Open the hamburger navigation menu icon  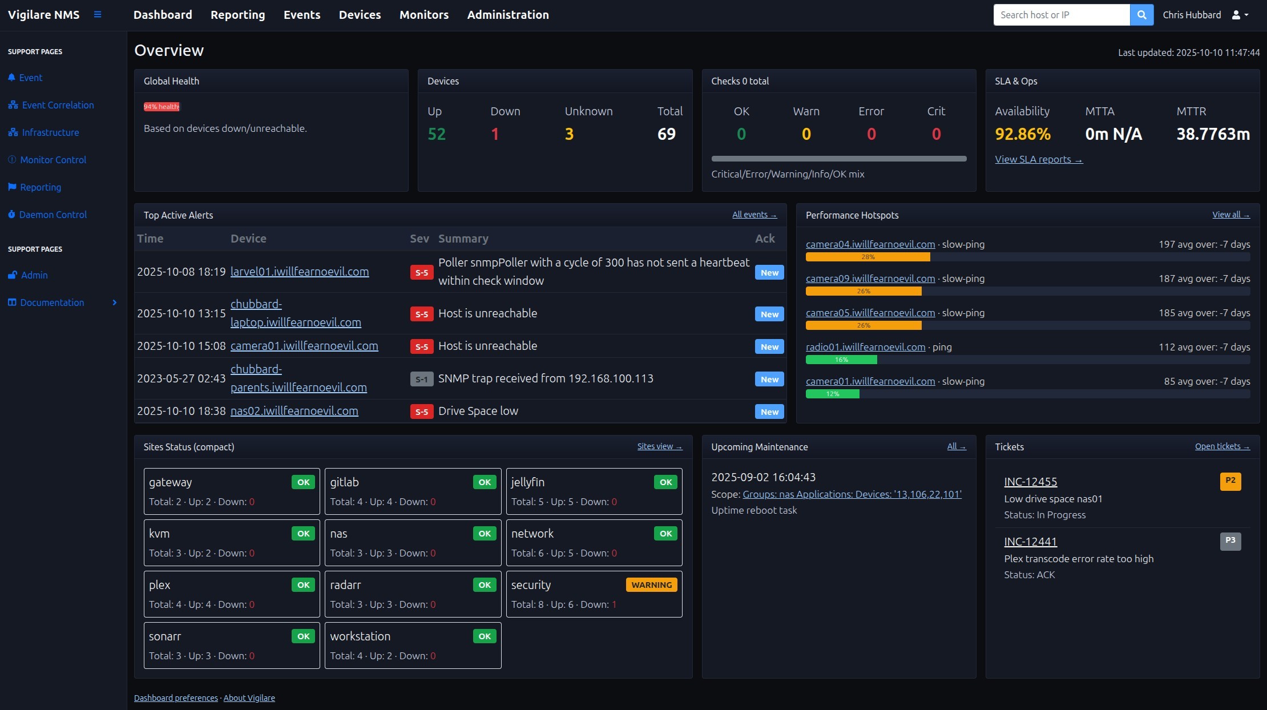click(97, 15)
